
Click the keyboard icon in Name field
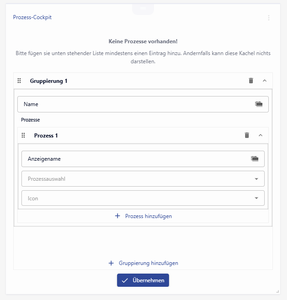point(259,104)
